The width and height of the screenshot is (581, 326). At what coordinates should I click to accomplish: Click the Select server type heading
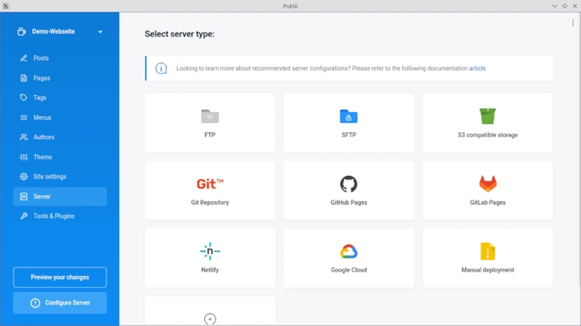tap(179, 34)
